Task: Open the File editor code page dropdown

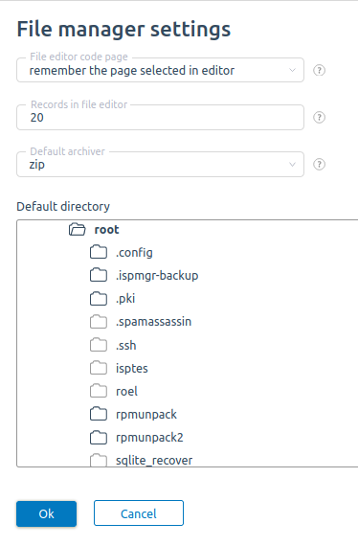Action: [161, 70]
